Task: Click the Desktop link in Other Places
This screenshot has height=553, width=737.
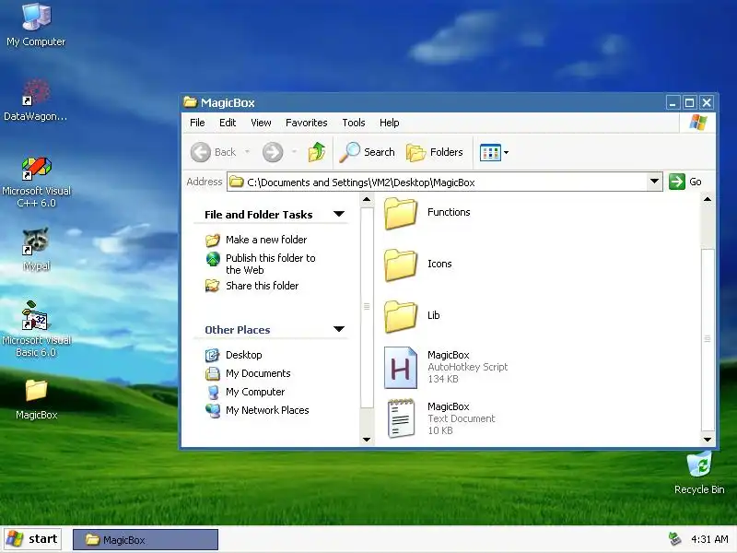Action: 243,355
